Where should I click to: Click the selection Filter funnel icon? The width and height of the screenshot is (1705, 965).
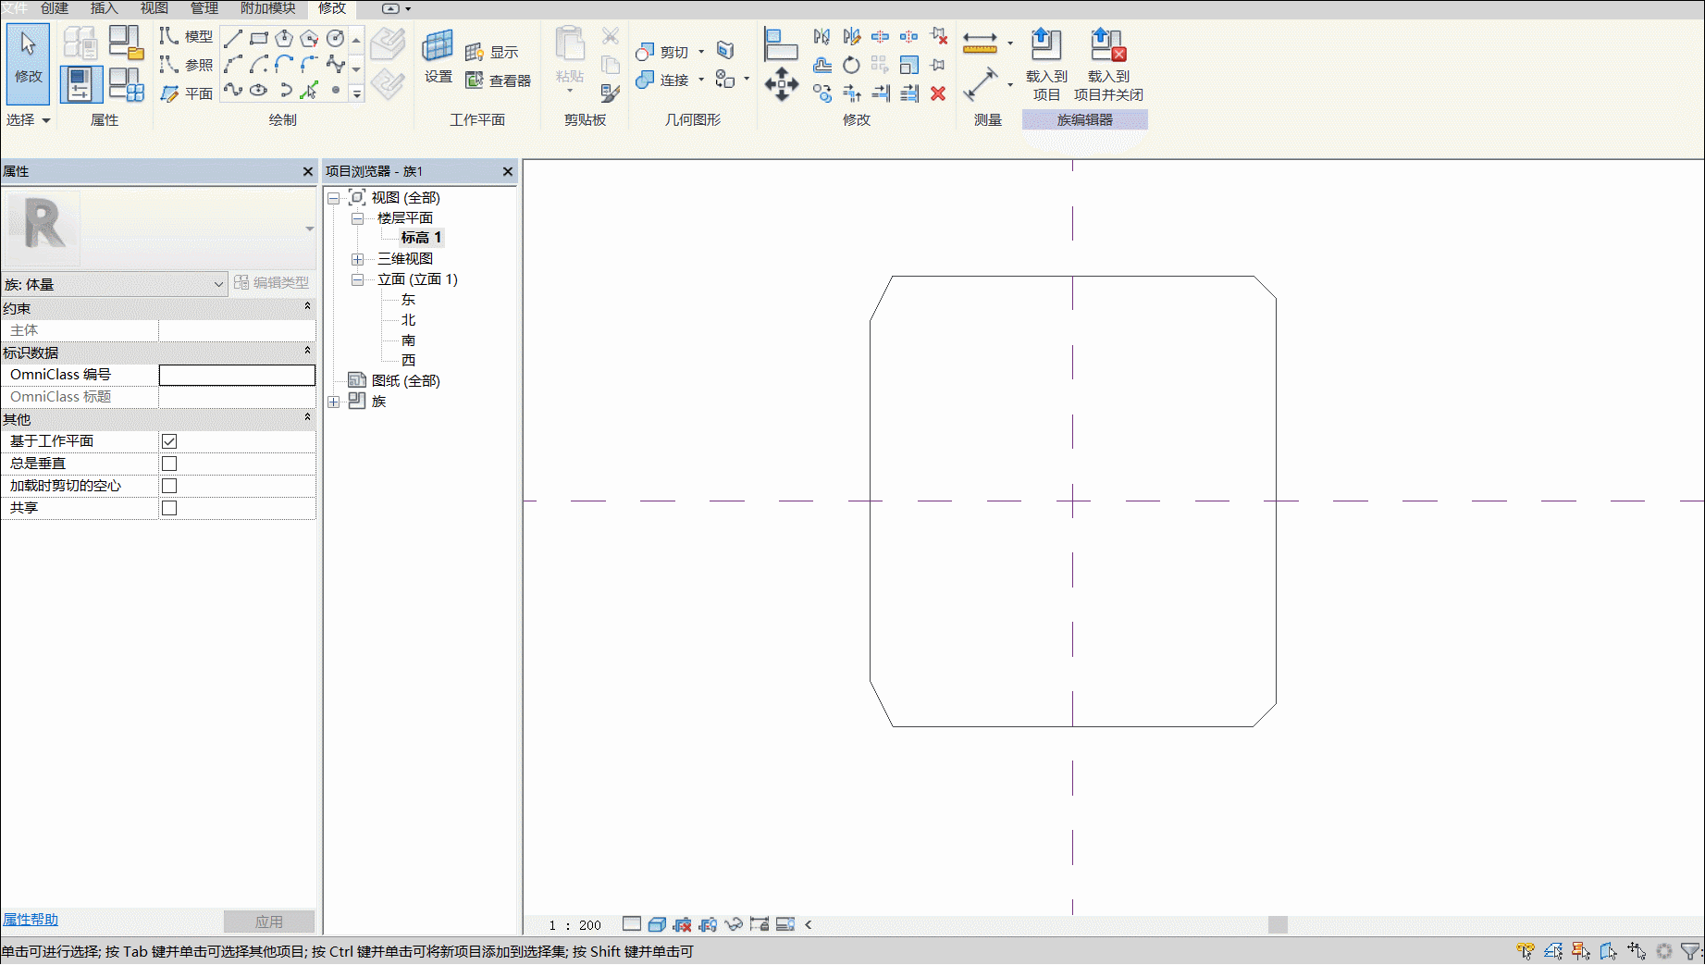click(1689, 950)
